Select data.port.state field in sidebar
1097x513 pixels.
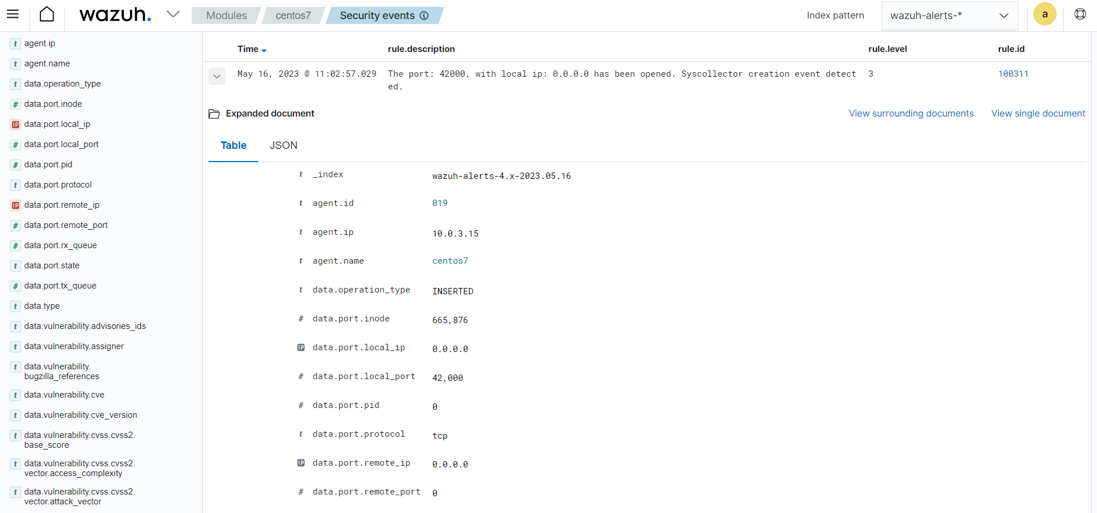point(52,265)
